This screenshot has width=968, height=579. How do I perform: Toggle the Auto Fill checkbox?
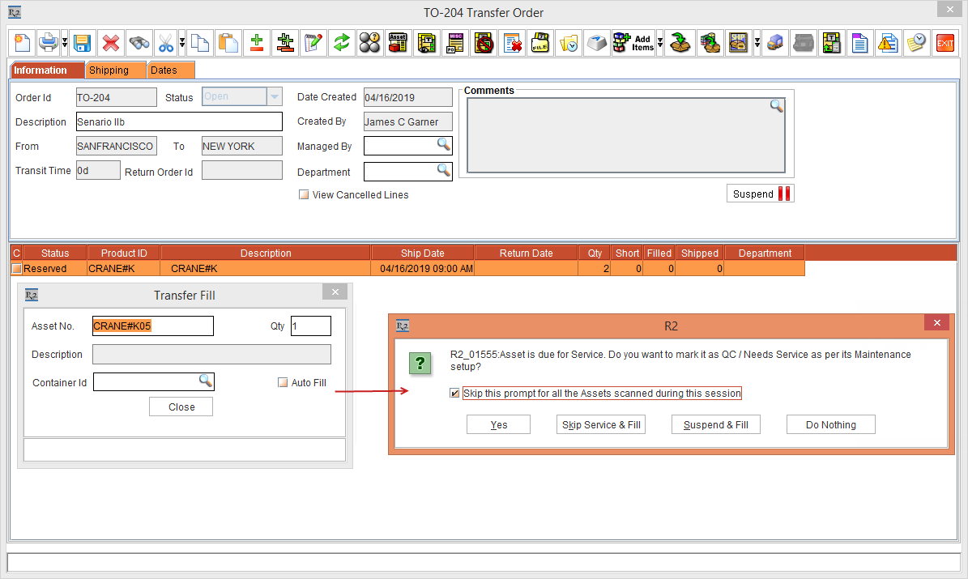coord(283,382)
